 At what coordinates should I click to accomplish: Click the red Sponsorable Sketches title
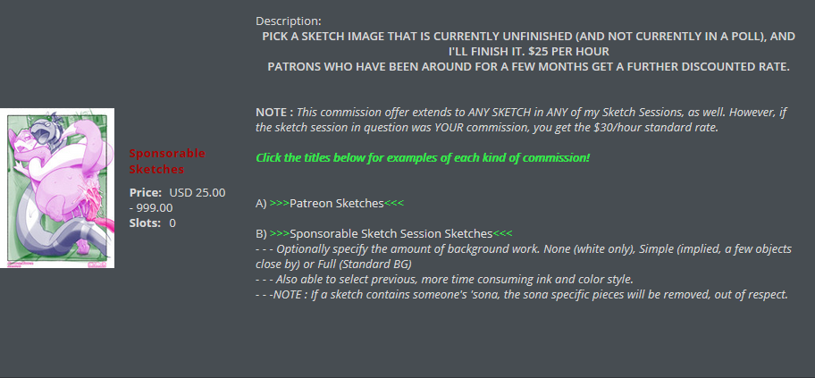click(x=167, y=161)
